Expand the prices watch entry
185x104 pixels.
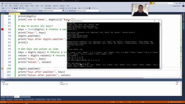2,84
